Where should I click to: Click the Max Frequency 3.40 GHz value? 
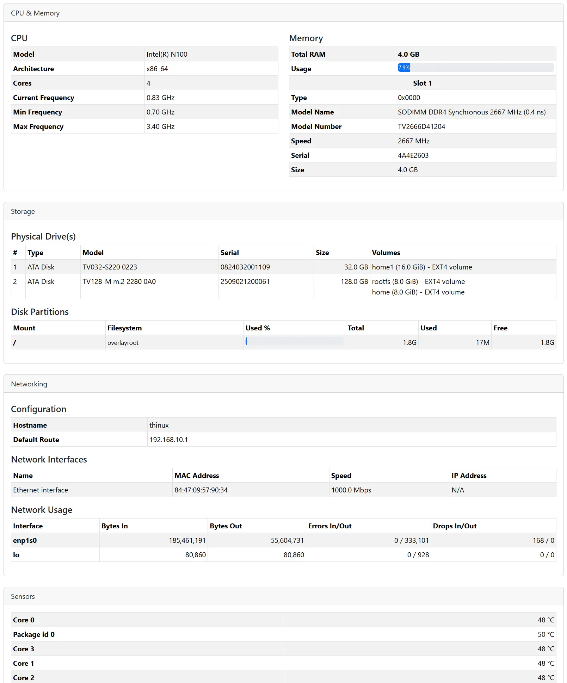pyautogui.click(x=160, y=126)
